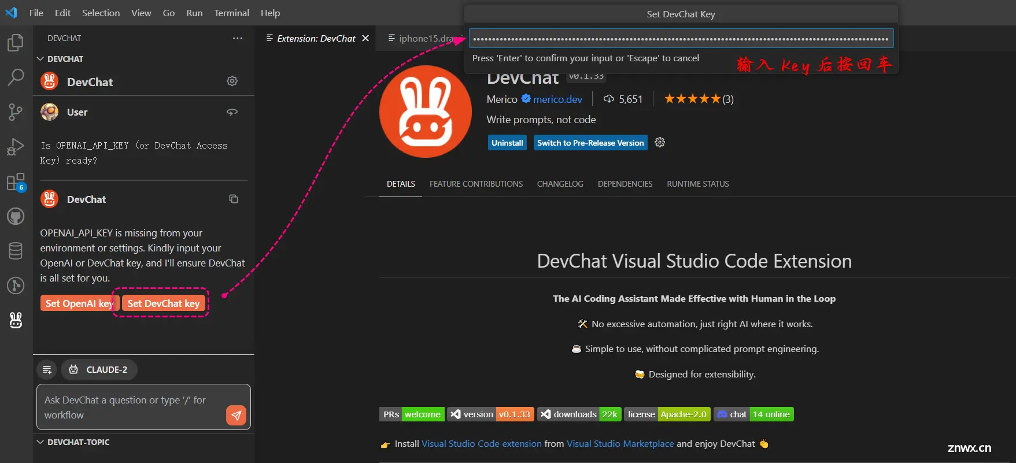The height and width of the screenshot is (463, 1016).
Task: Click the Merico publisher name
Action: click(x=502, y=99)
